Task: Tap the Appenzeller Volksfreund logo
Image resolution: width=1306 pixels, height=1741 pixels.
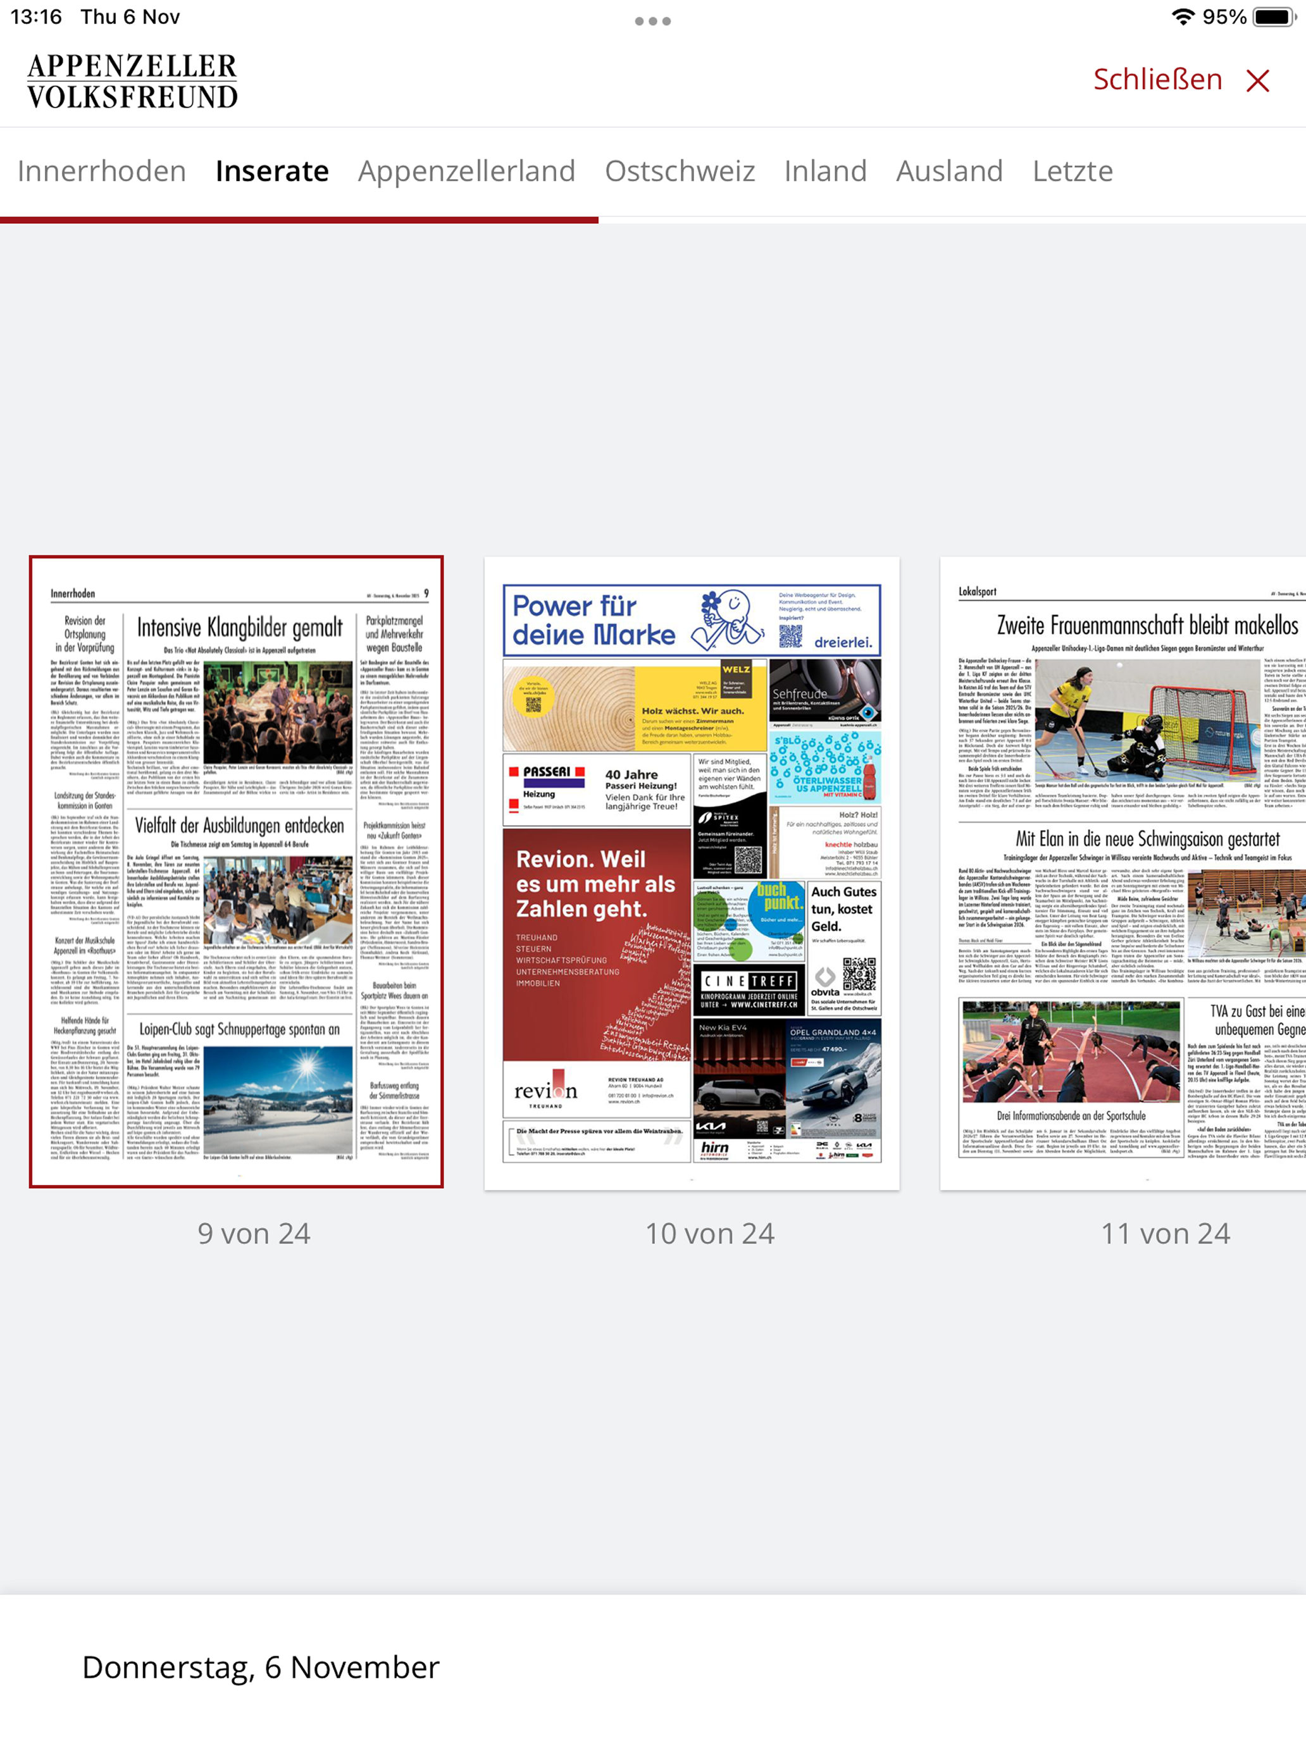Action: pyautogui.click(x=132, y=80)
